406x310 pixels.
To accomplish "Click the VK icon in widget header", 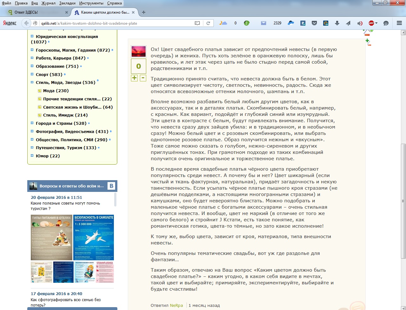I will [x=111, y=186].
